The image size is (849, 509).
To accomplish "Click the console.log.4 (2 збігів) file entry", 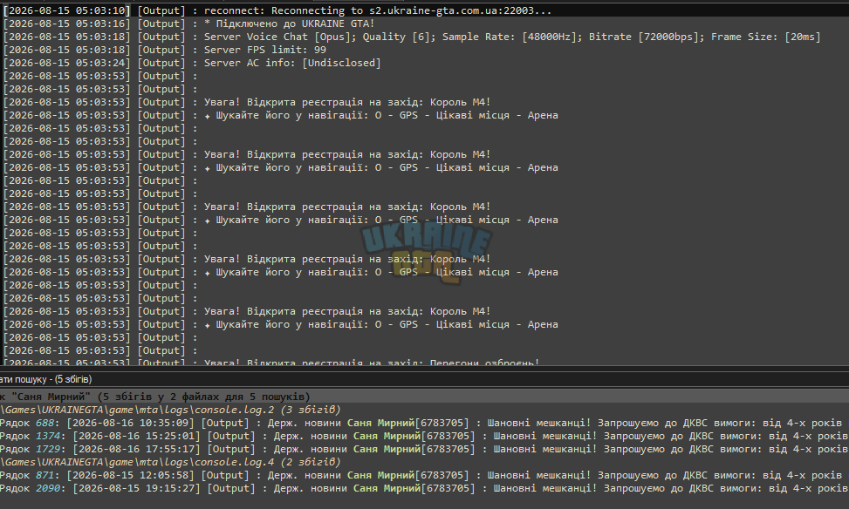I will pyautogui.click(x=170, y=462).
